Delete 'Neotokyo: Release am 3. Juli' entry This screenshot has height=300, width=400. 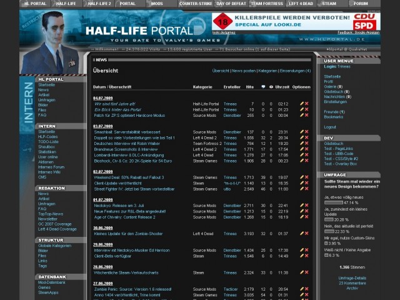(307, 206)
